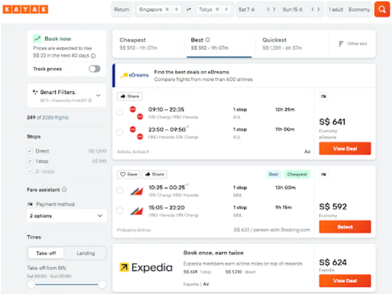The image size is (392, 294).
Task: Open the Payment method options dropdown
Action: coord(66,216)
